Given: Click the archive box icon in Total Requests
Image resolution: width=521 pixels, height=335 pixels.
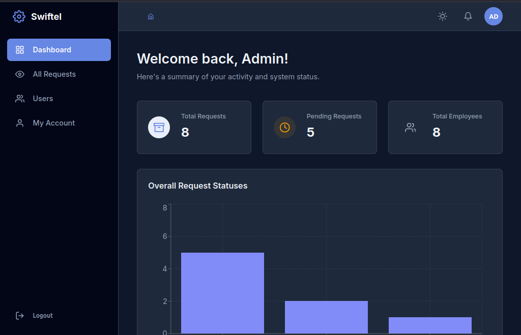Looking at the screenshot, I should click(159, 127).
